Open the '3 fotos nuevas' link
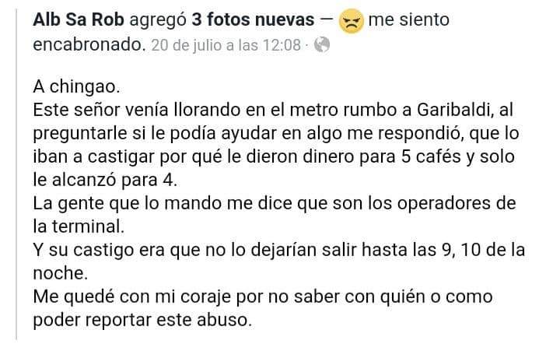Screen dimensions: 560x351 tap(253, 19)
